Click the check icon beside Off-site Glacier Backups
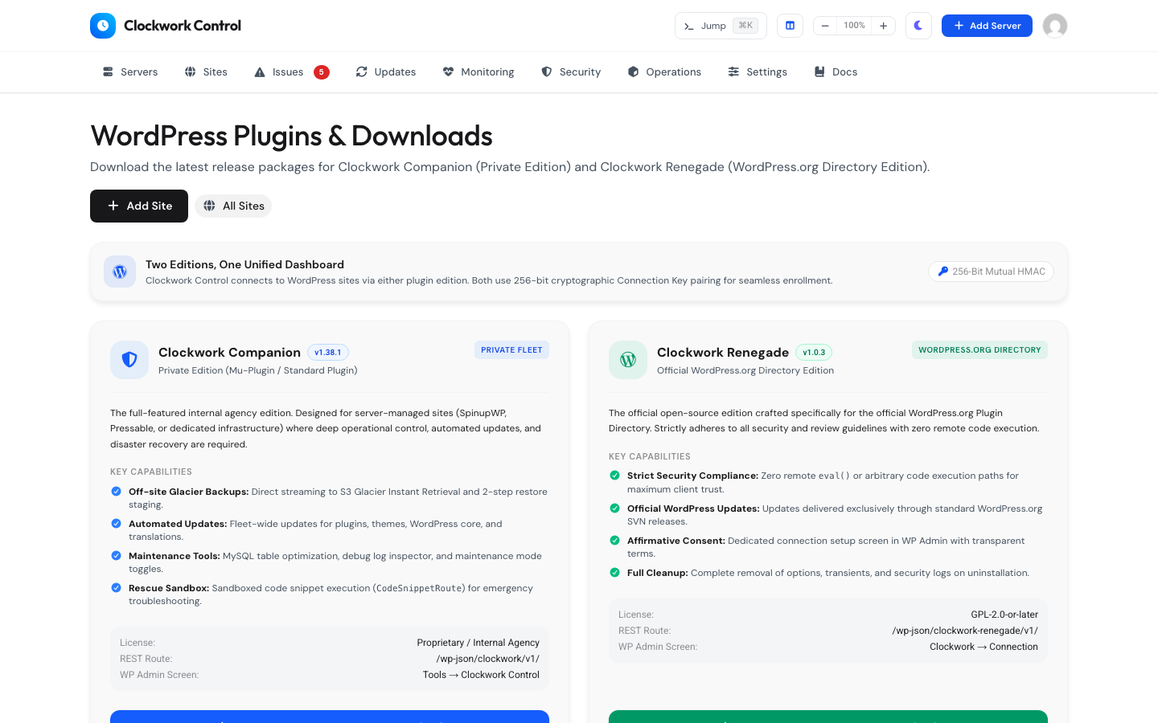Image resolution: width=1158 pixels, height=723 pixels. pos(116,492)
